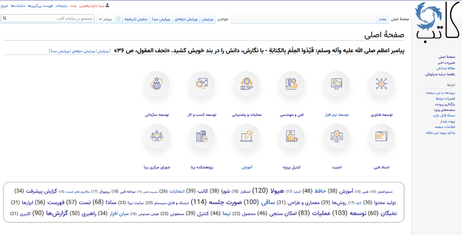Open the امنیت shield monitor icon

(x=337, y=136)
